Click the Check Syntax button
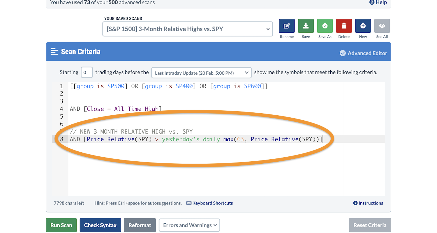The width and height of the screenshot is (437, 233). coord(100,225)
